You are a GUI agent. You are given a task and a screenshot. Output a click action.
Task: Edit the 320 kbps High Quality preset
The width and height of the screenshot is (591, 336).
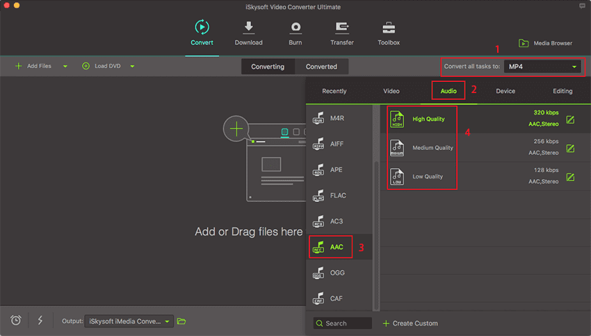coord(570,119)
